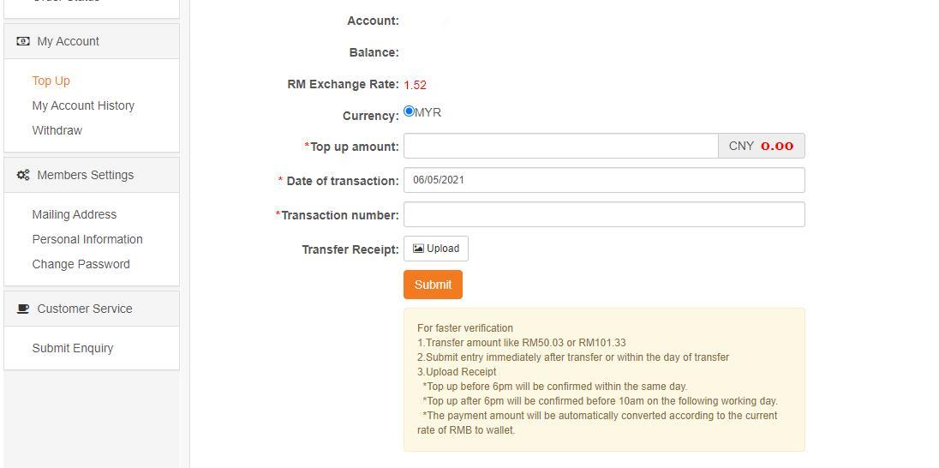The height and width of the screenshot is (468, 939).
Task: Upload a transfer receipt
Action: point(436,249)
